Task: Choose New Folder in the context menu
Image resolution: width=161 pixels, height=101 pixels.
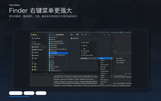Action: coord(88,43)
